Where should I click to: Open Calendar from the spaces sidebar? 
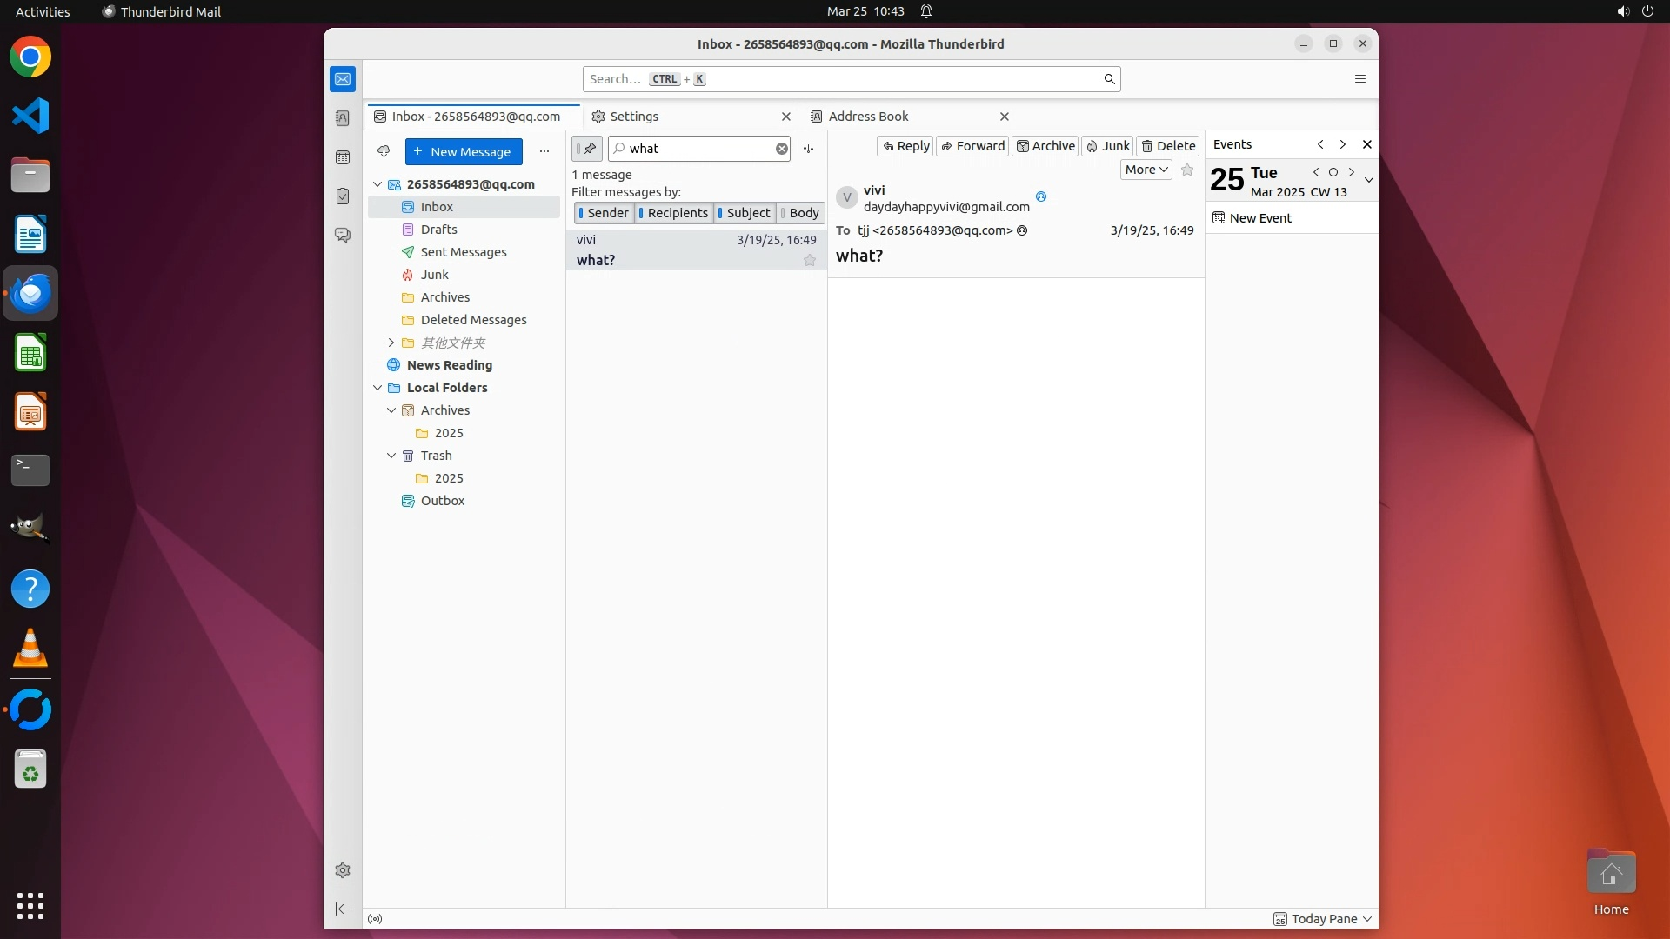pyautogui.click(x=343, y=157)
